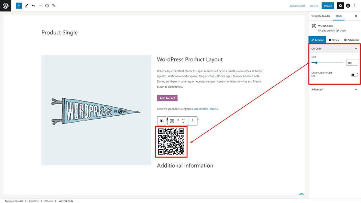The image size is (361, 203).
Task: Switch to the Template Builder tab
Action: 320,16
